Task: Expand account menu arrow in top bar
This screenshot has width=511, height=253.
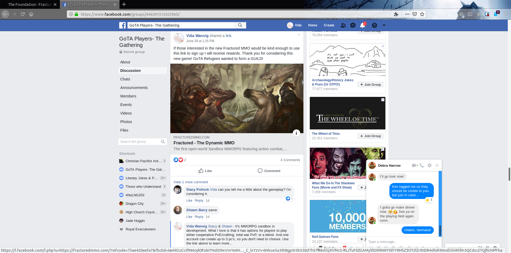Action: 384,25
